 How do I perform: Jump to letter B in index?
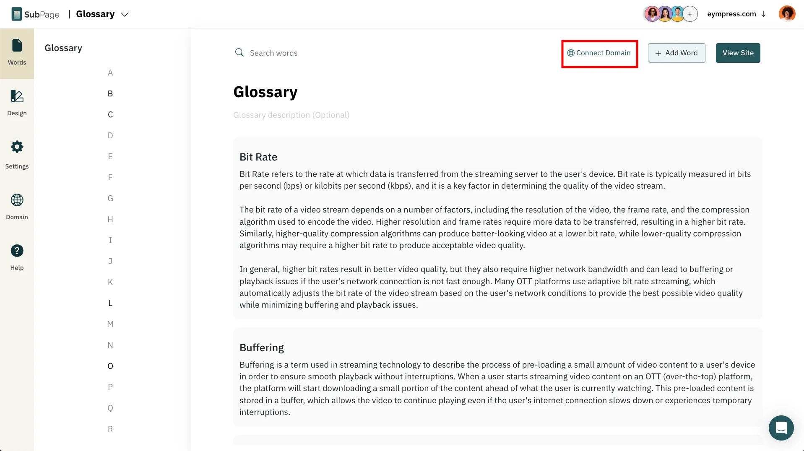coord(110,93)
